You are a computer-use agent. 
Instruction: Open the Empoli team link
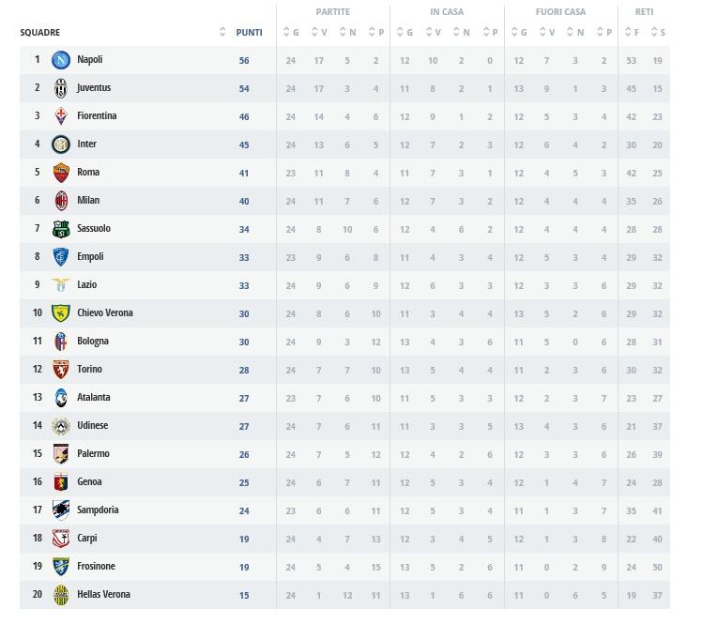point(91,257)
